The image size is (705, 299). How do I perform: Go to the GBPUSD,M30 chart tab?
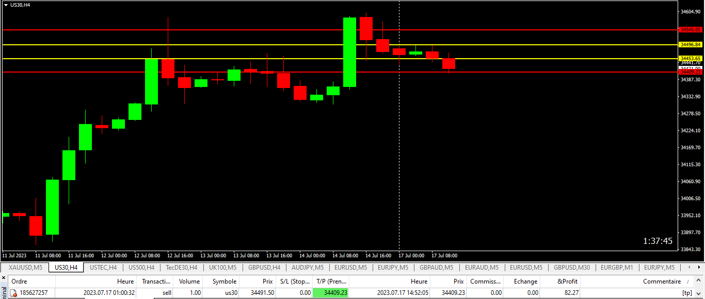coord(572,268)
